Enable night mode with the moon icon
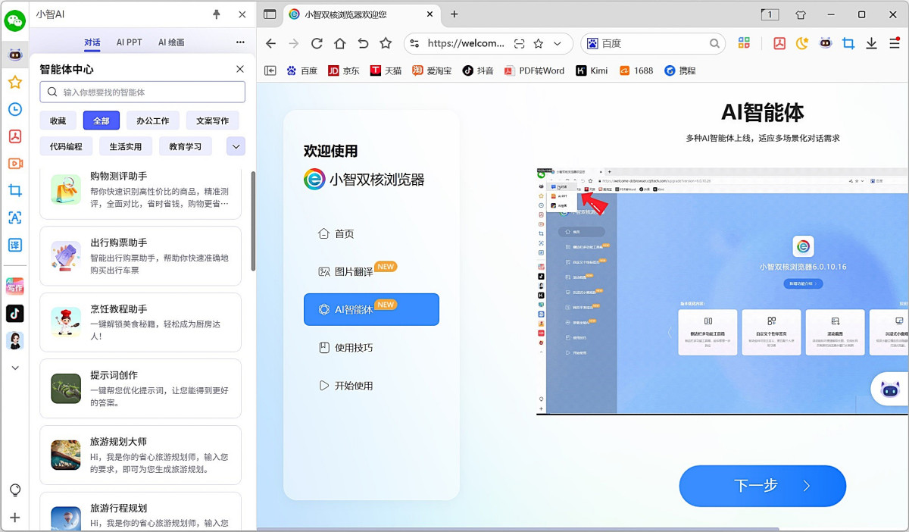This screenshot has height=532, width=909. 802,44
